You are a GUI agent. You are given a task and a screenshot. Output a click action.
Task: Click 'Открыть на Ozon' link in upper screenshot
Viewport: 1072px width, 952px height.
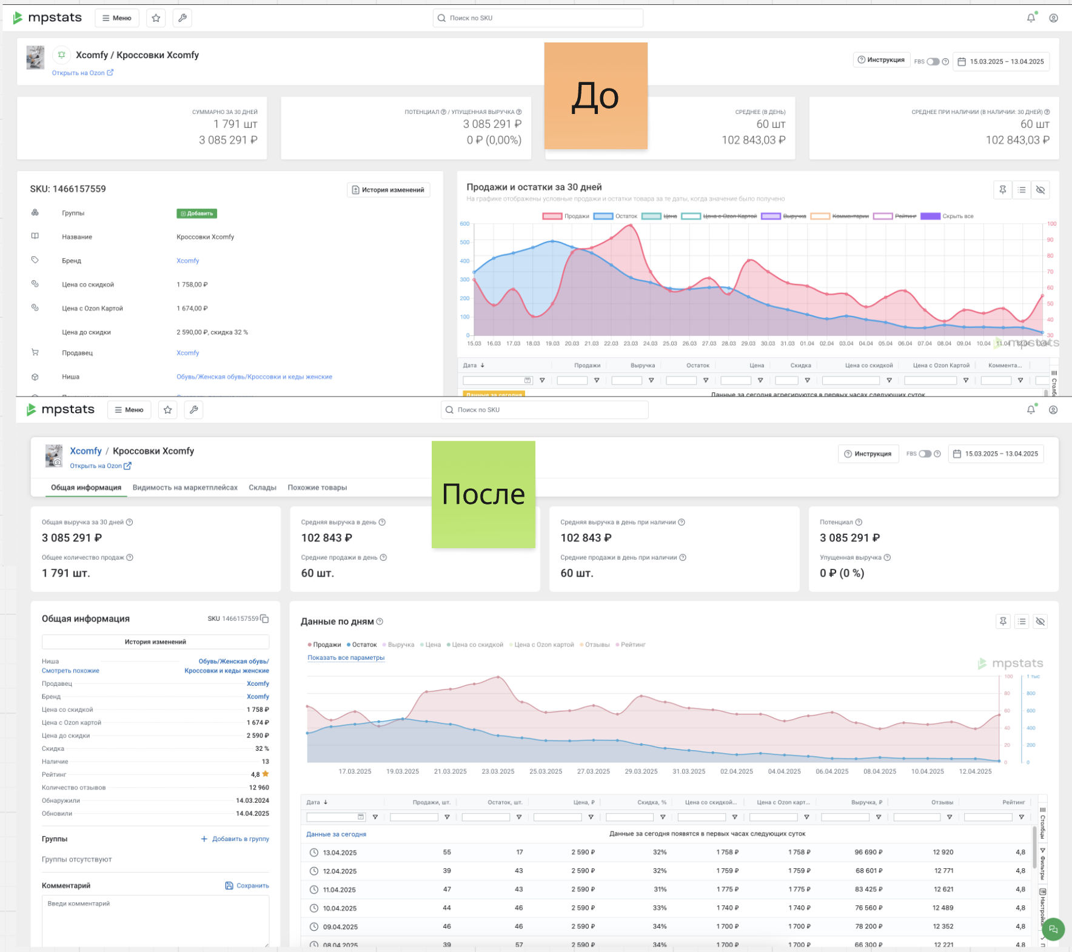82,73
